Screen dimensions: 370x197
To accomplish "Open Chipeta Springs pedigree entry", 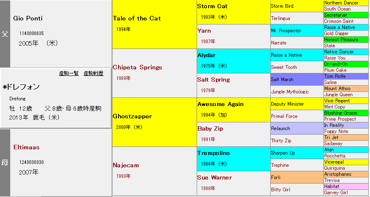I will point(137,67).
